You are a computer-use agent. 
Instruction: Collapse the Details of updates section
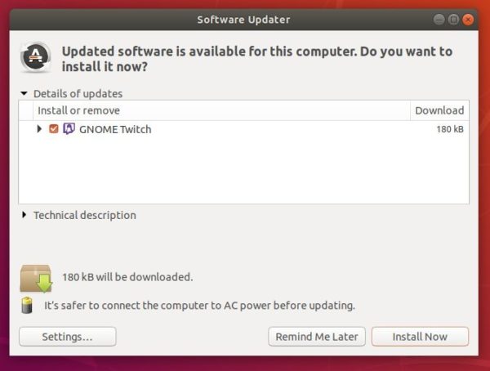point(24,93)
